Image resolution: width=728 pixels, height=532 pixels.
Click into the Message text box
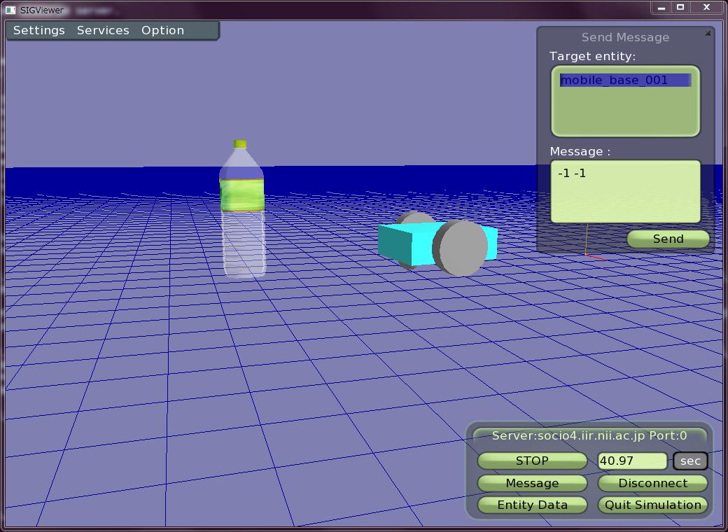click(625, 191)
